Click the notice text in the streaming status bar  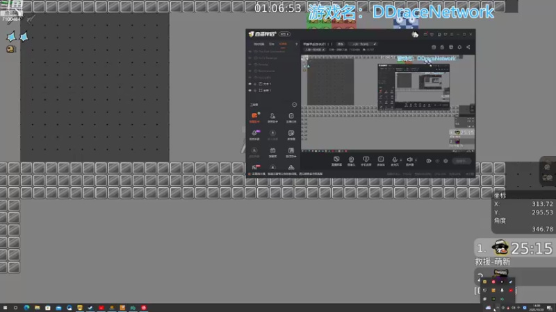287,174
